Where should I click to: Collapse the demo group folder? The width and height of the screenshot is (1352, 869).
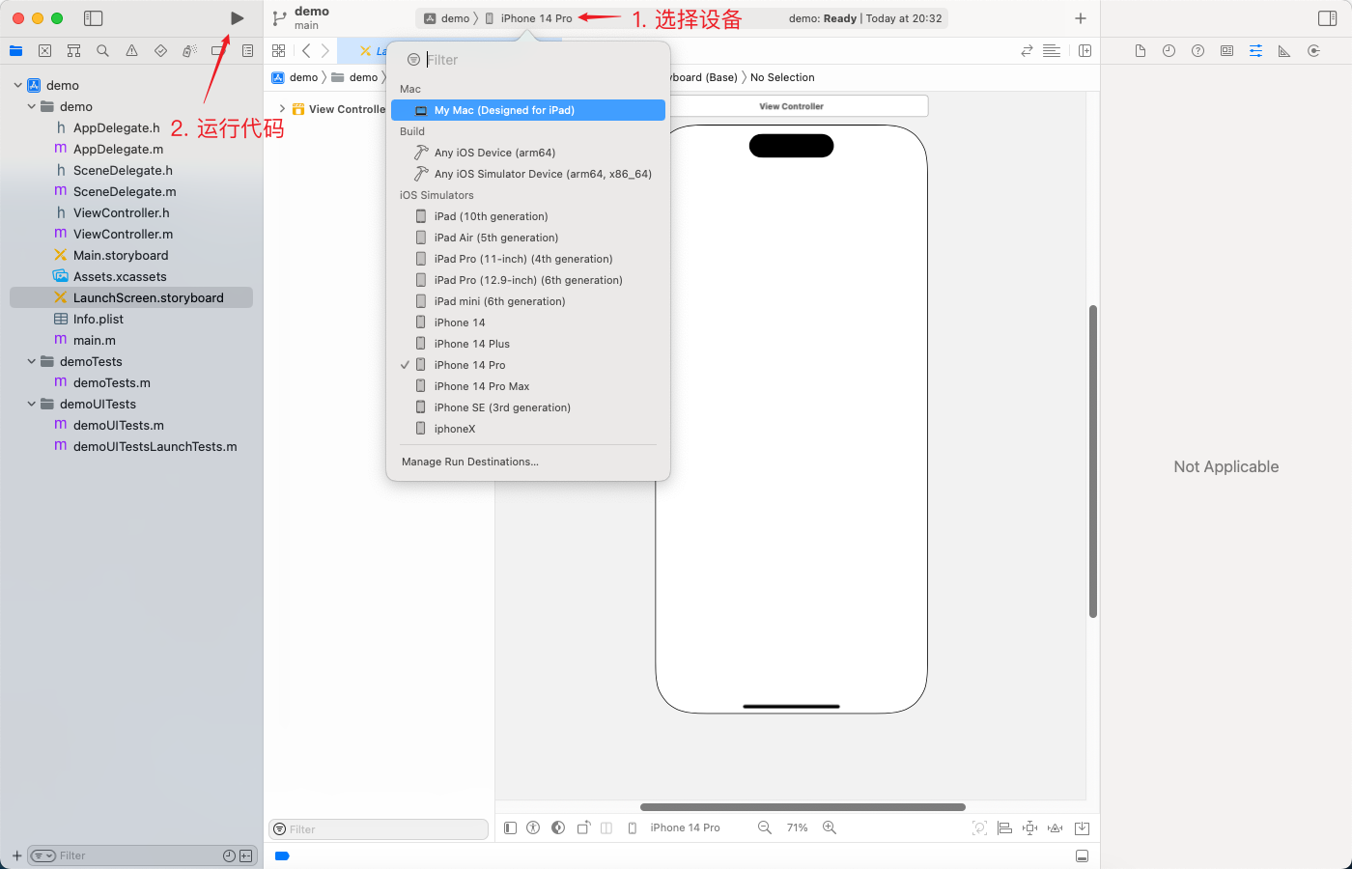pos(32,106)
